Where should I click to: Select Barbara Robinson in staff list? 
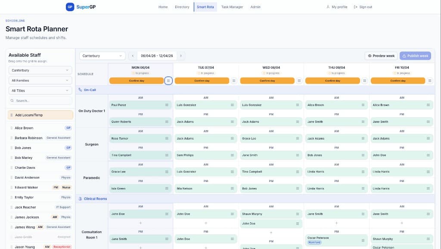[40, 138]
